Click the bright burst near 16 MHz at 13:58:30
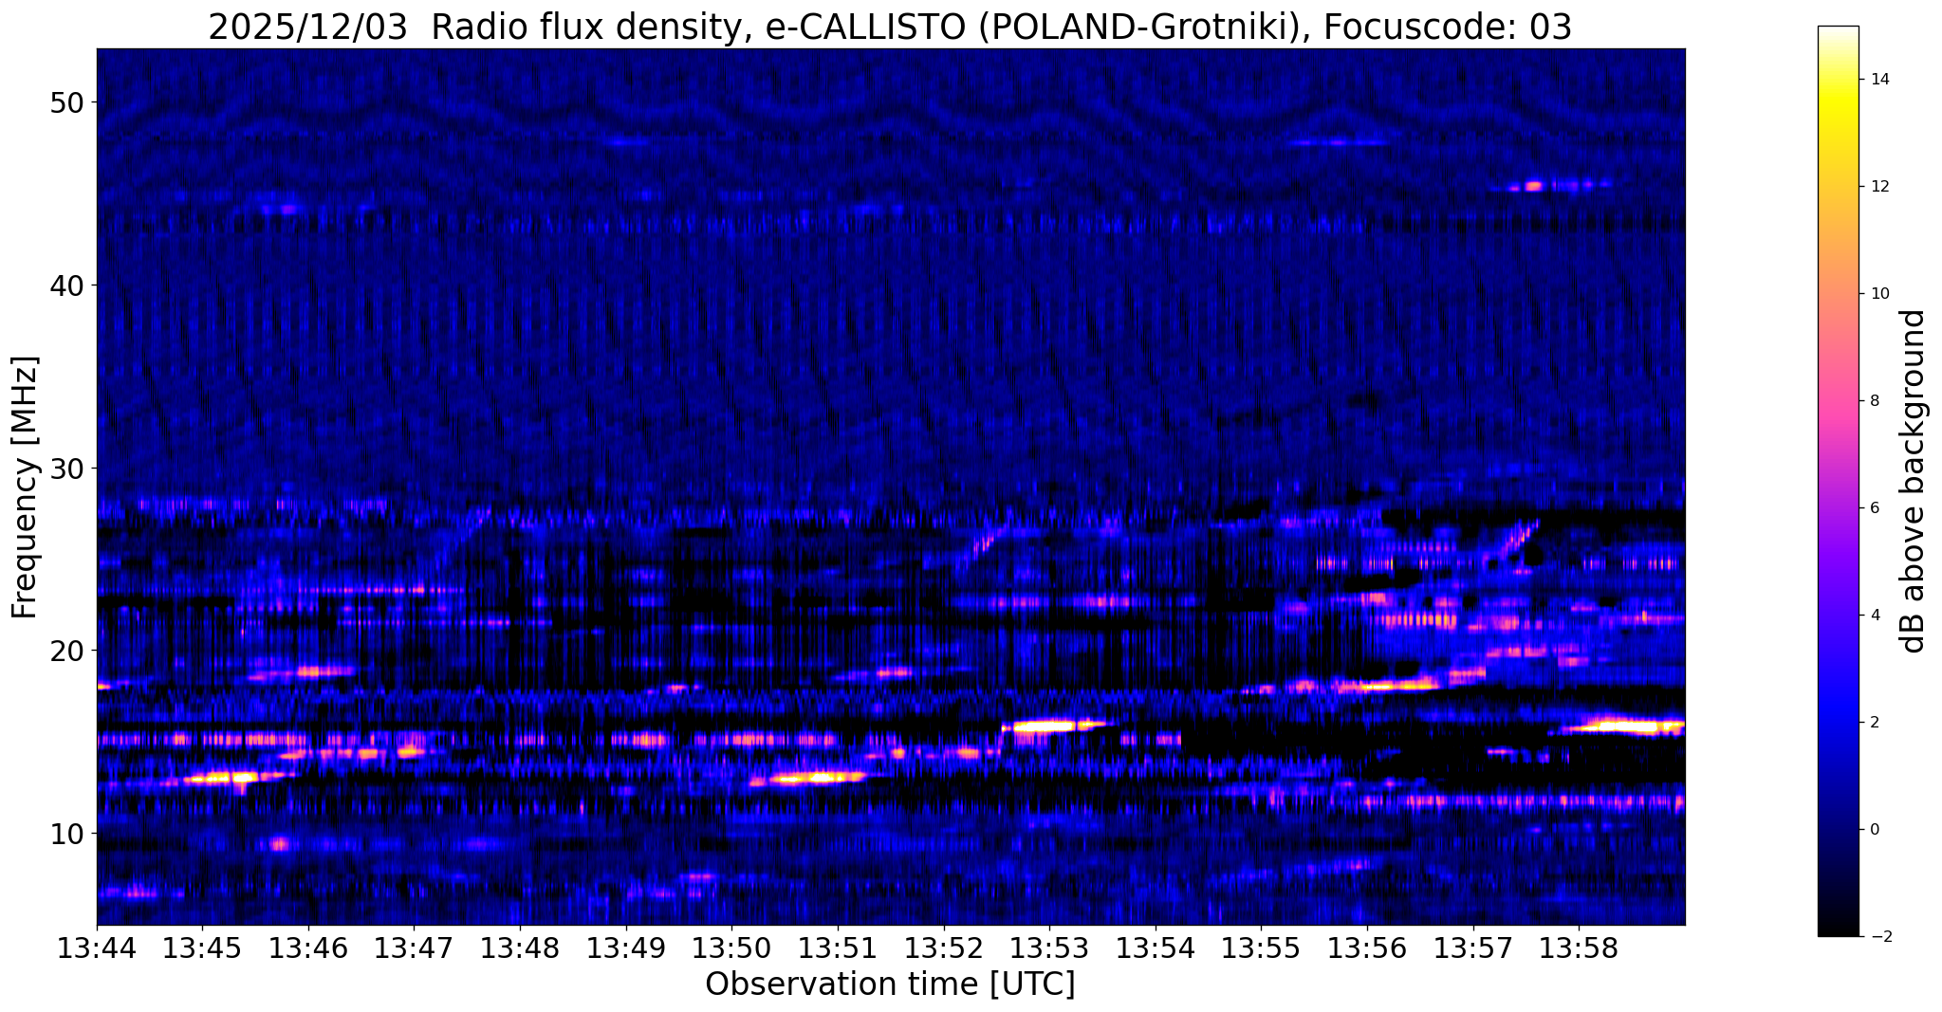This screenshot has height=1012, width=1942. tap(1627, 727)
